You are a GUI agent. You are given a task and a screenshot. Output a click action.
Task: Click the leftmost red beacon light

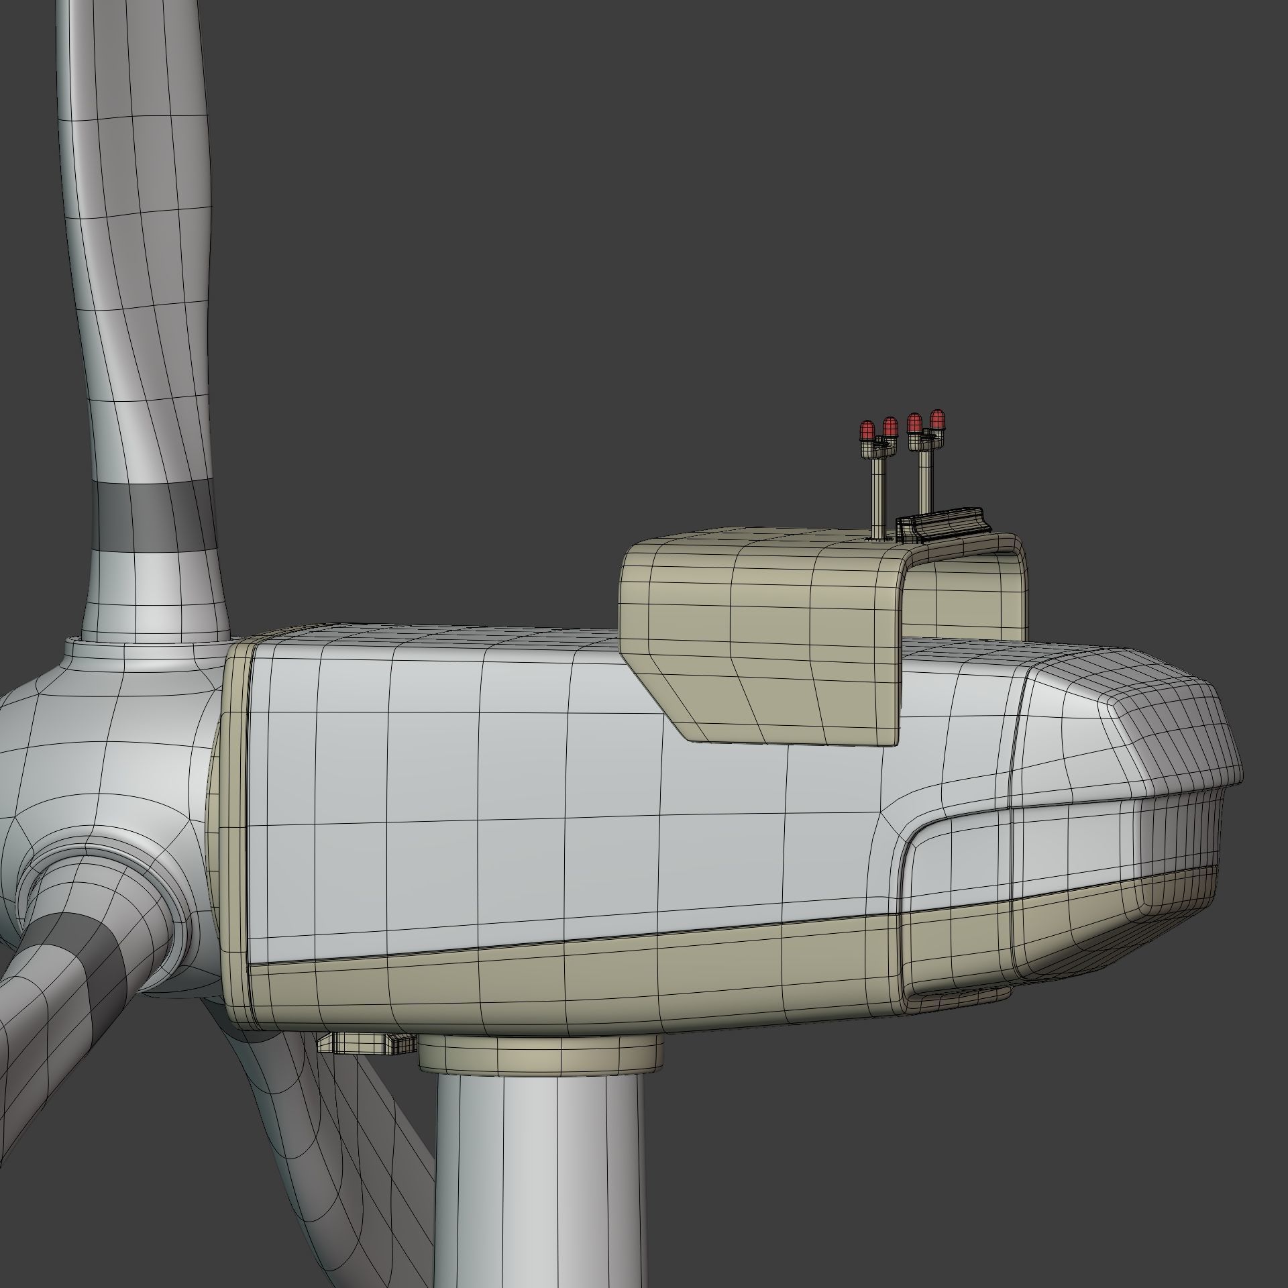(867, 429)
